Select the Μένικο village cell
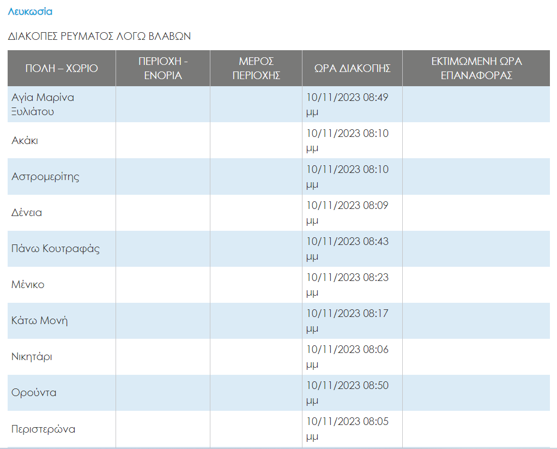This screenshot has width=557, height=449. tap(28, 284)
